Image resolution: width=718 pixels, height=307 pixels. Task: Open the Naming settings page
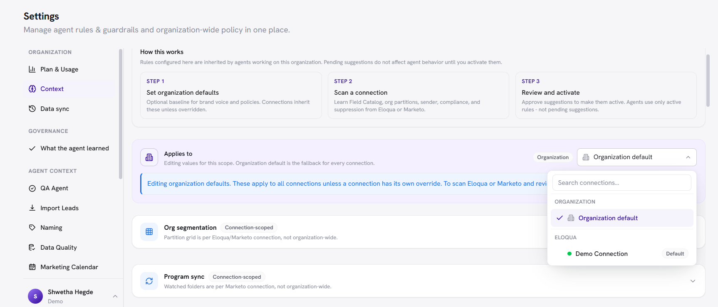(x=69, y=228)
